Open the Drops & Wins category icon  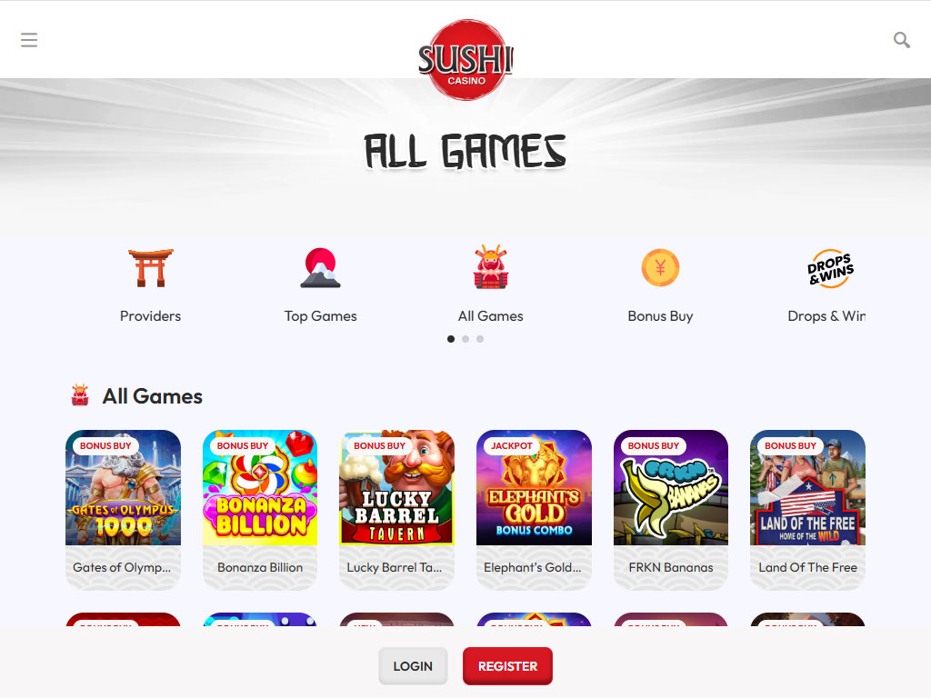click(830, 268)
